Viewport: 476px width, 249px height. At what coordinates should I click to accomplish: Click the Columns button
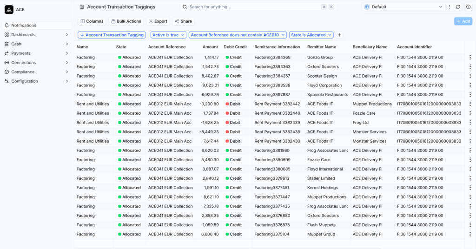[x=92, y=21]
